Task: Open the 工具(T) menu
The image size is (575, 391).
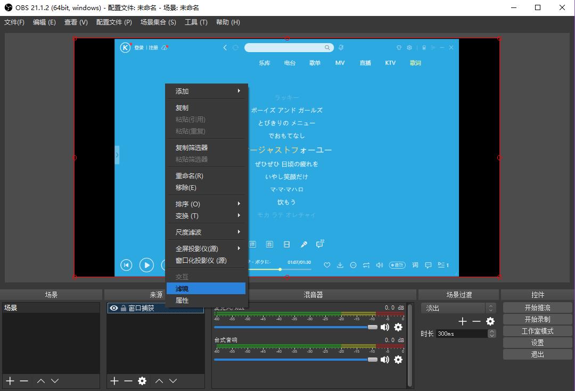Action: click(195, 22)
